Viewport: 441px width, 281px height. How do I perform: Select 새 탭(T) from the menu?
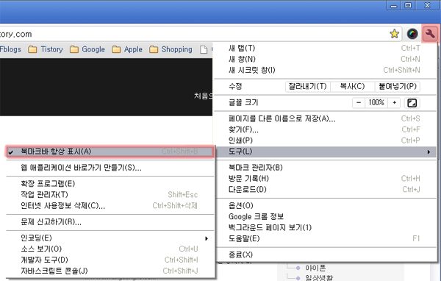(326, 48)
